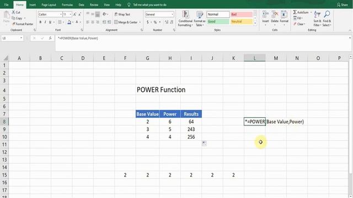
Task: Decrease decimal places
Action: (x=172, y=22)
